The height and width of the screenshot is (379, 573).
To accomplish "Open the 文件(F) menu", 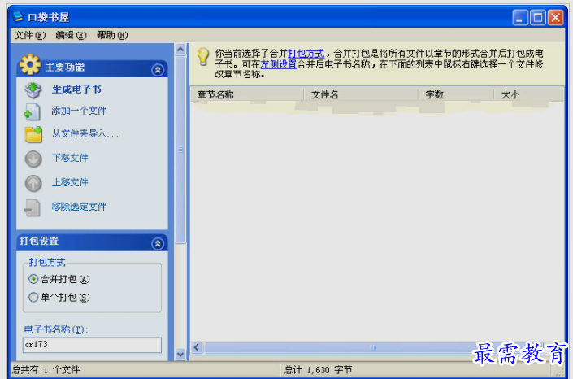I will coord(30,35).
